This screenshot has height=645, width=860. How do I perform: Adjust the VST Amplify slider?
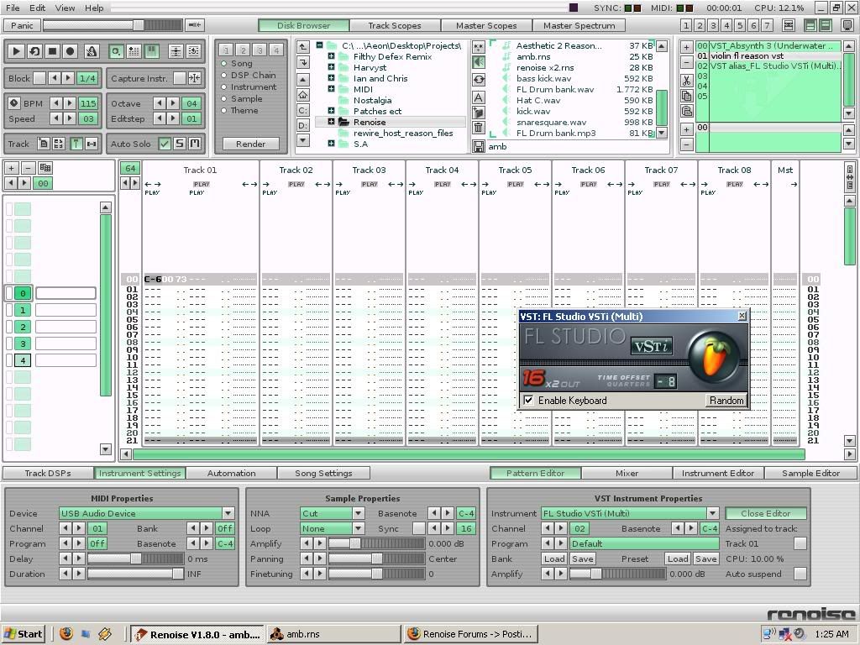click(x=617, y=574)
